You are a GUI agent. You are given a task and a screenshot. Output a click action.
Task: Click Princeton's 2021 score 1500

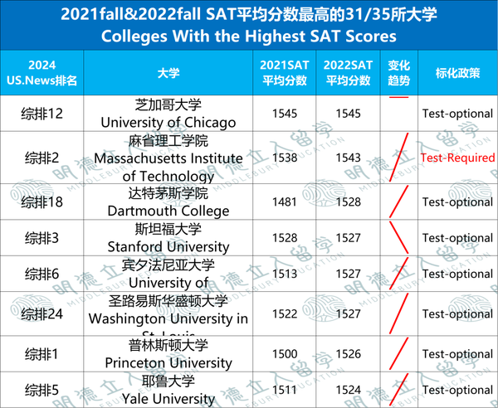point(285,354)
